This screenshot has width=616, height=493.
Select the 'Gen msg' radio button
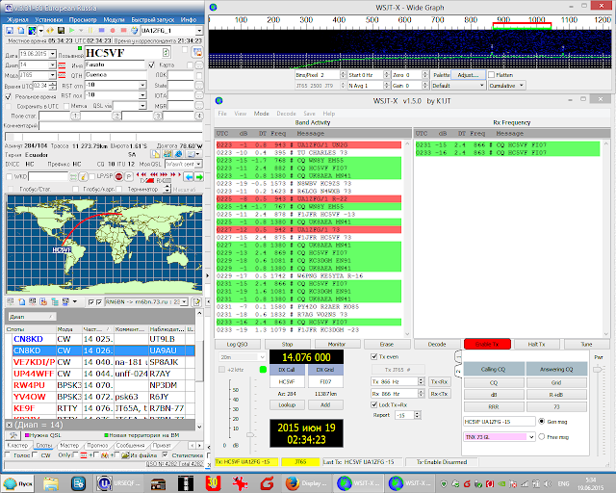(542, 421)
